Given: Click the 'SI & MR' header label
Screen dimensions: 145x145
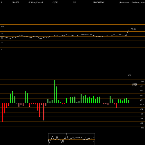Looking at the screenshot, I should tap(15, 2).
